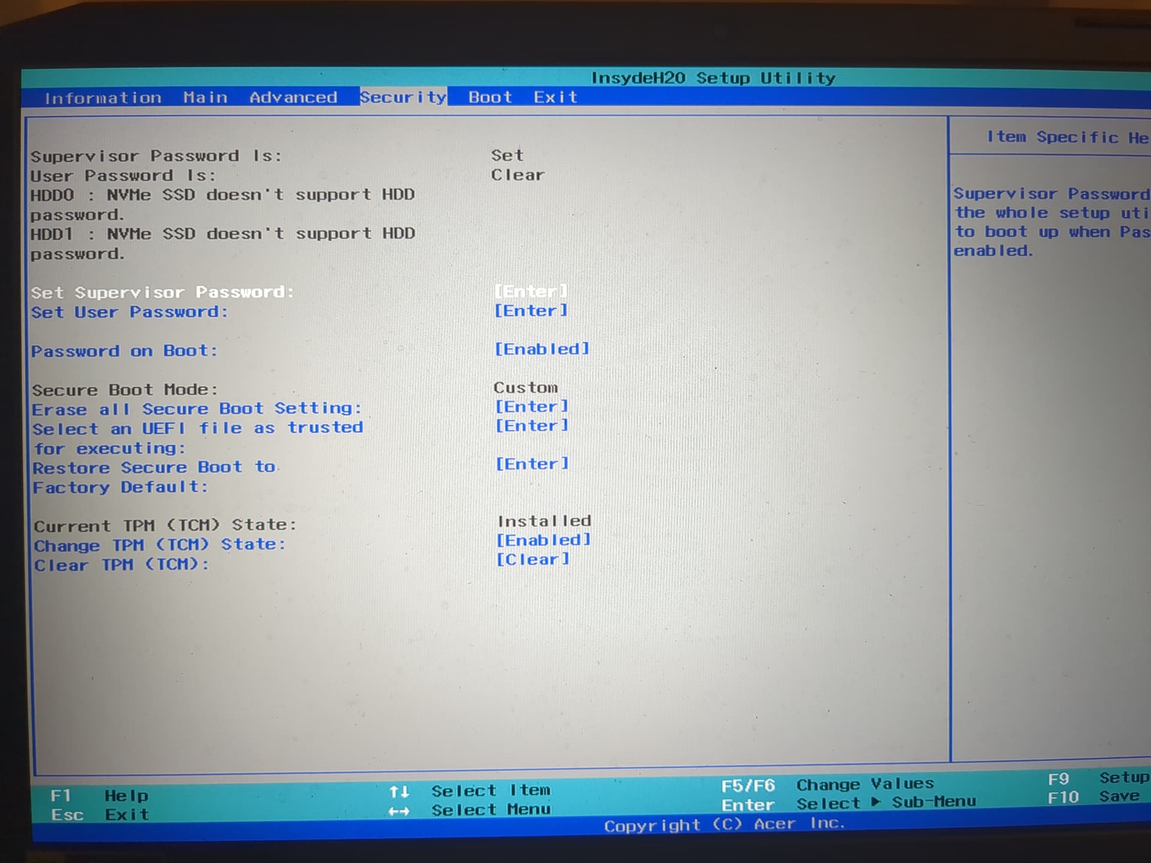Viewport: 1151px width, 863px height.
Task: Click the left-right arrows Select Menu icon
Action: click(399, 811)
